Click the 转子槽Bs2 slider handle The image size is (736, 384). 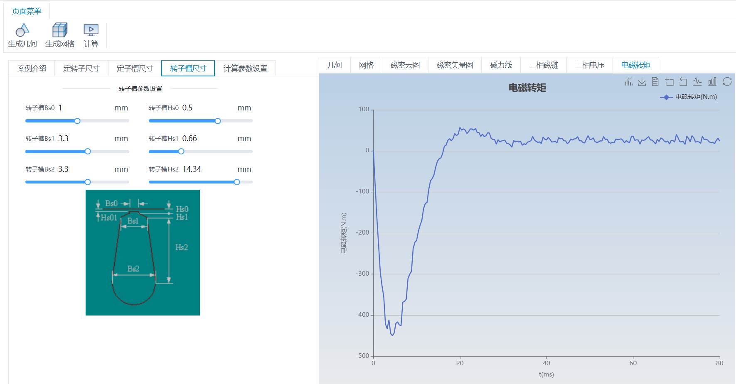pyautogui.click(x=88, y=182)
